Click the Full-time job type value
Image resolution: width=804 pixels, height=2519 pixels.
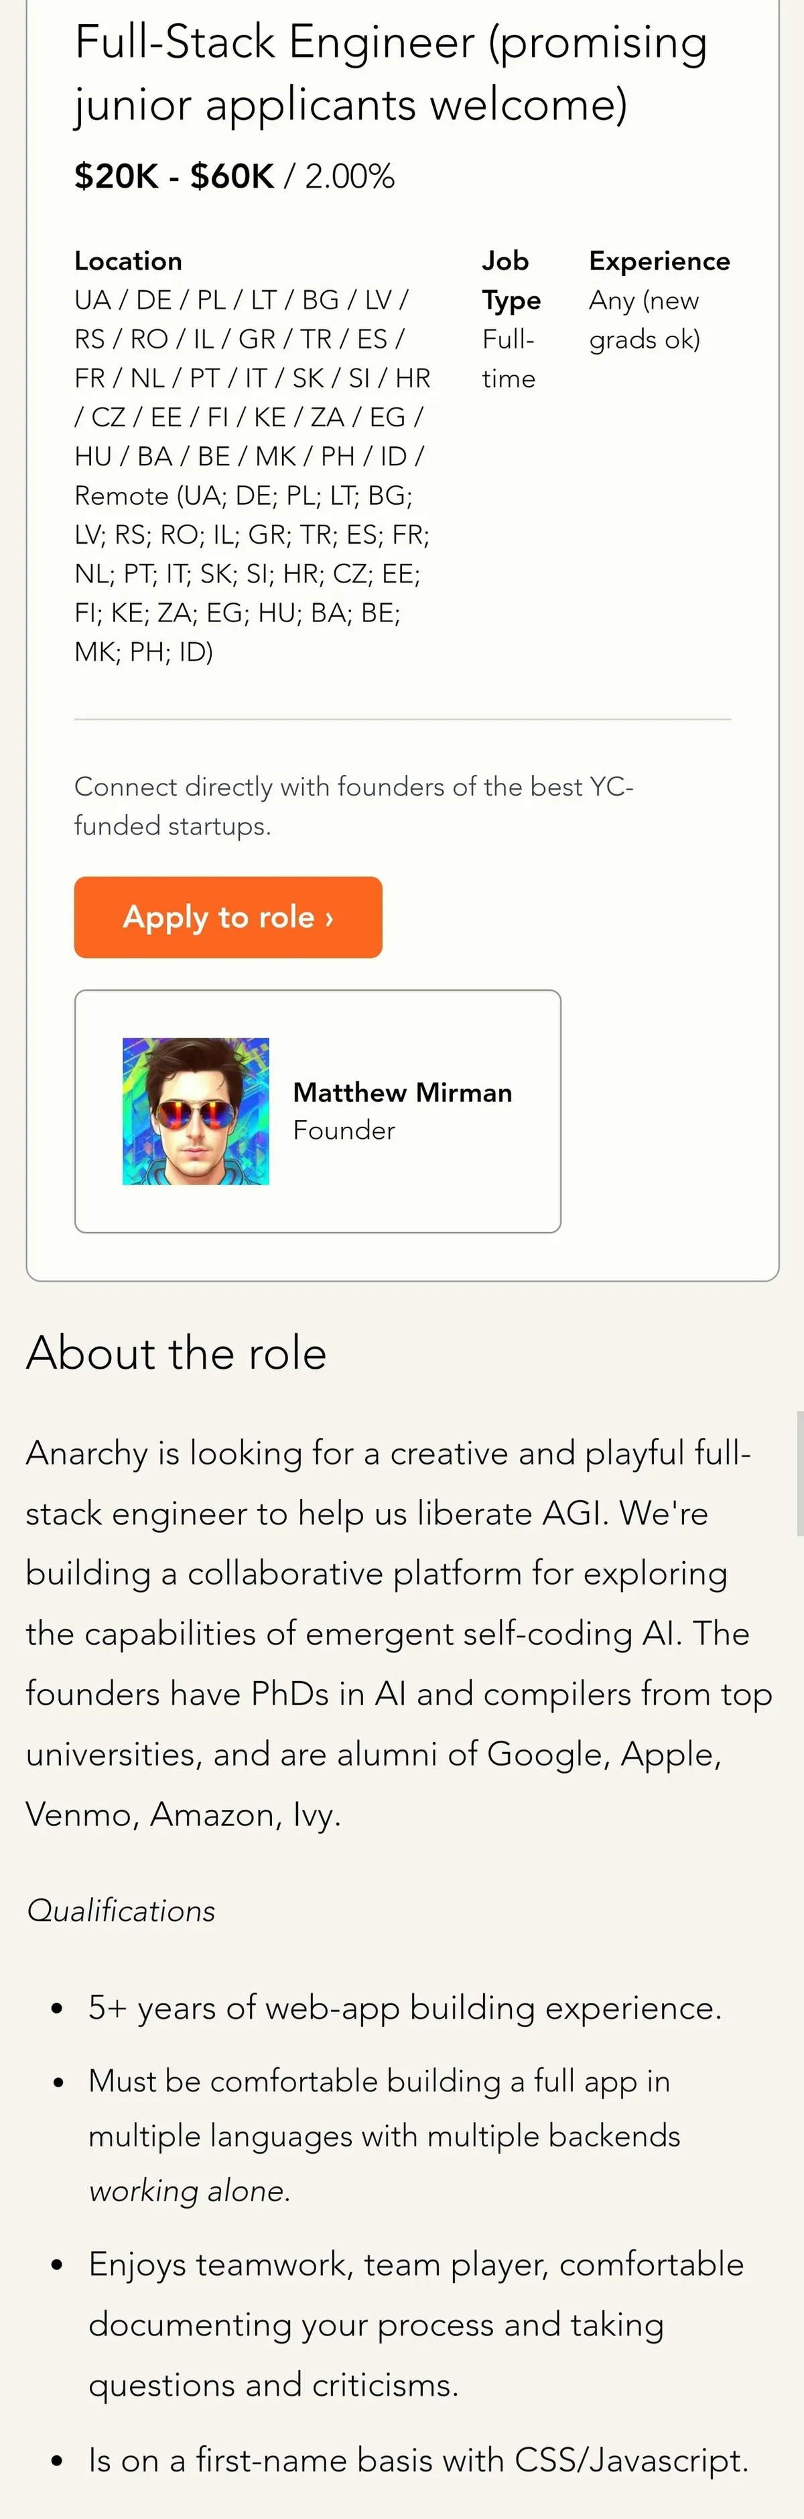pyautogui.click(x=509, y=359)
